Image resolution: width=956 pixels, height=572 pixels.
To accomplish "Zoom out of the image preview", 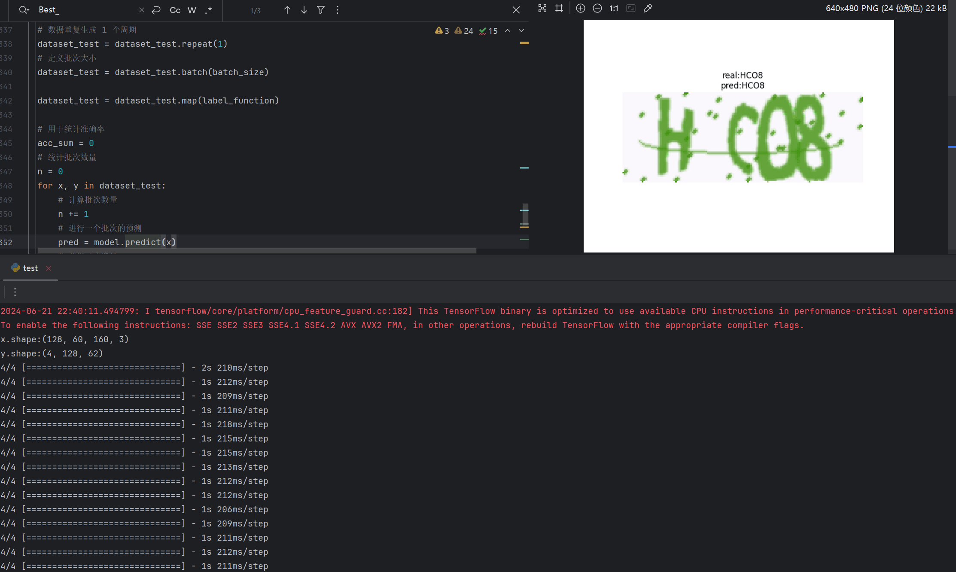I will (x=597, y=8).
